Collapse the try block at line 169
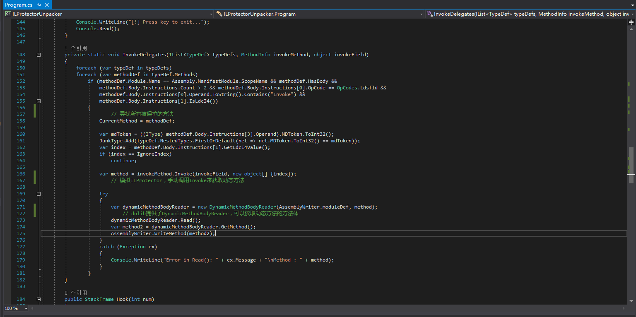636x317 pixels. coord(39,194)
